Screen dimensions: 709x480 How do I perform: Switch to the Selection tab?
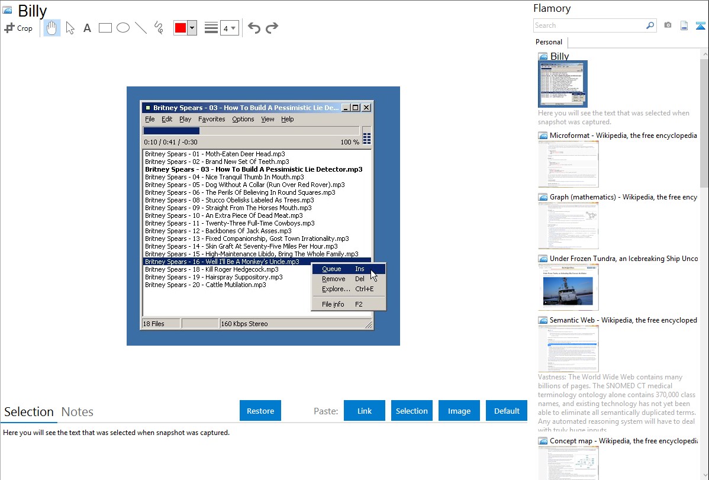tap(29, 412)
